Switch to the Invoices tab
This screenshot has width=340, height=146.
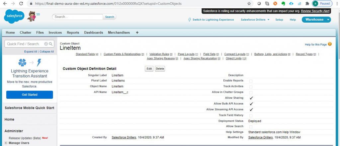[x=55, y=33]
